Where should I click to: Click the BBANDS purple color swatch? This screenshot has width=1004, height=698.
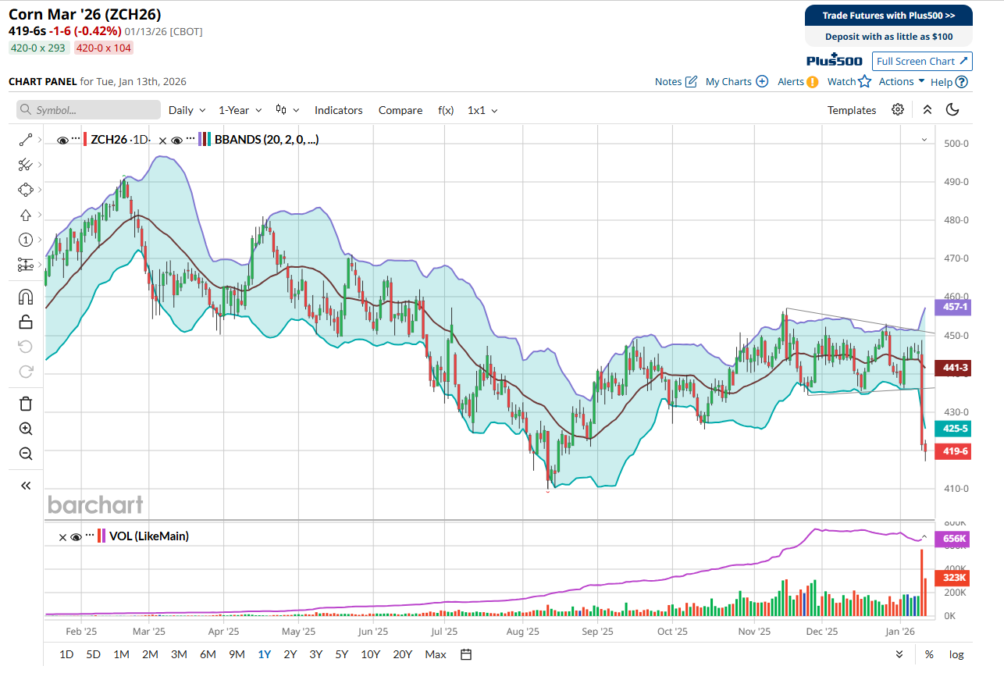point(201,140)
